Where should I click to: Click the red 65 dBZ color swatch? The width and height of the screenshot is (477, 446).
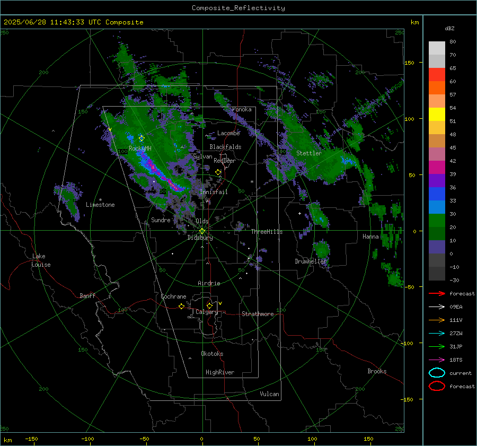pos(437,74)
